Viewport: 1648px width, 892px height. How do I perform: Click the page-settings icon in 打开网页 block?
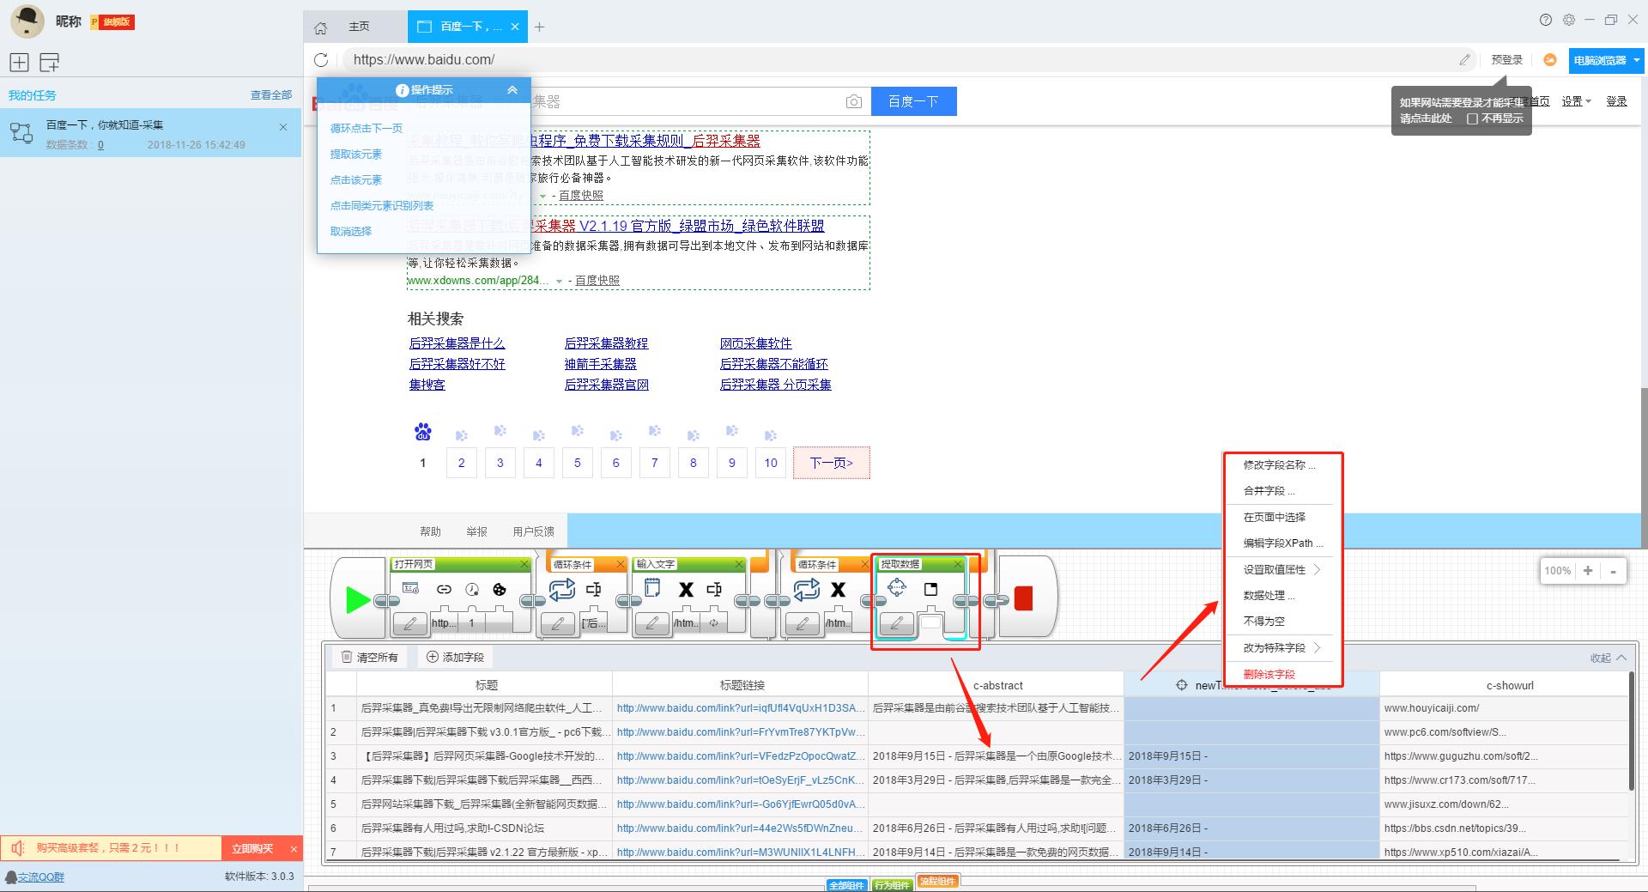410,589
